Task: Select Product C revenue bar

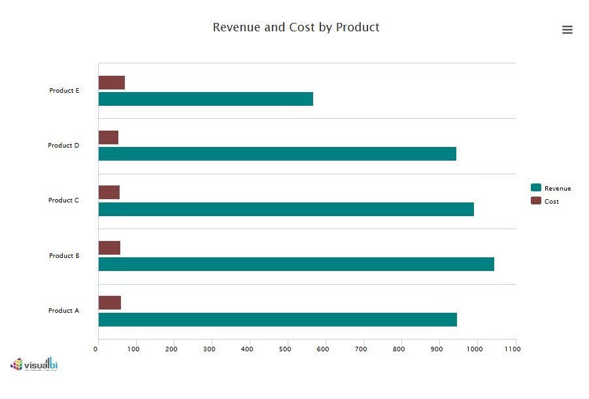Action: (286, 209)
